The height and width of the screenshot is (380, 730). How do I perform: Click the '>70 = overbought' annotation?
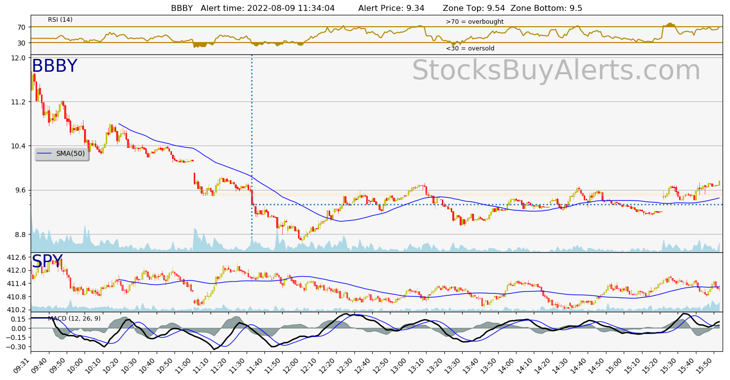tap(474, 22)
